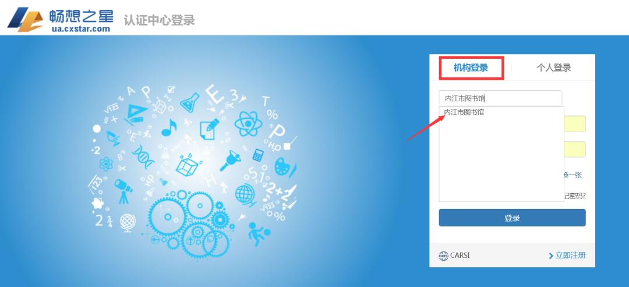Click the blue 登录 button

click(512, 218)
